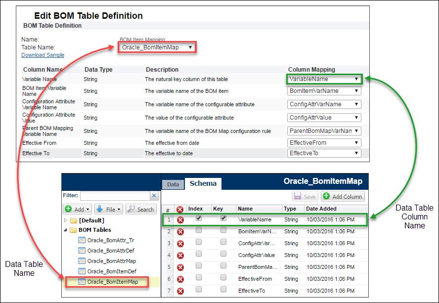
Task: Select the Search magnifier icon
Action: coord(132,209)
